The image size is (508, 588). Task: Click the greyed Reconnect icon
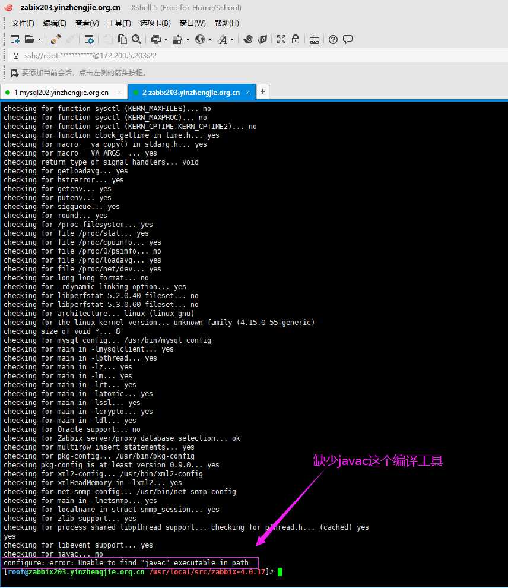pyautogui.click(x=70, y=39)
